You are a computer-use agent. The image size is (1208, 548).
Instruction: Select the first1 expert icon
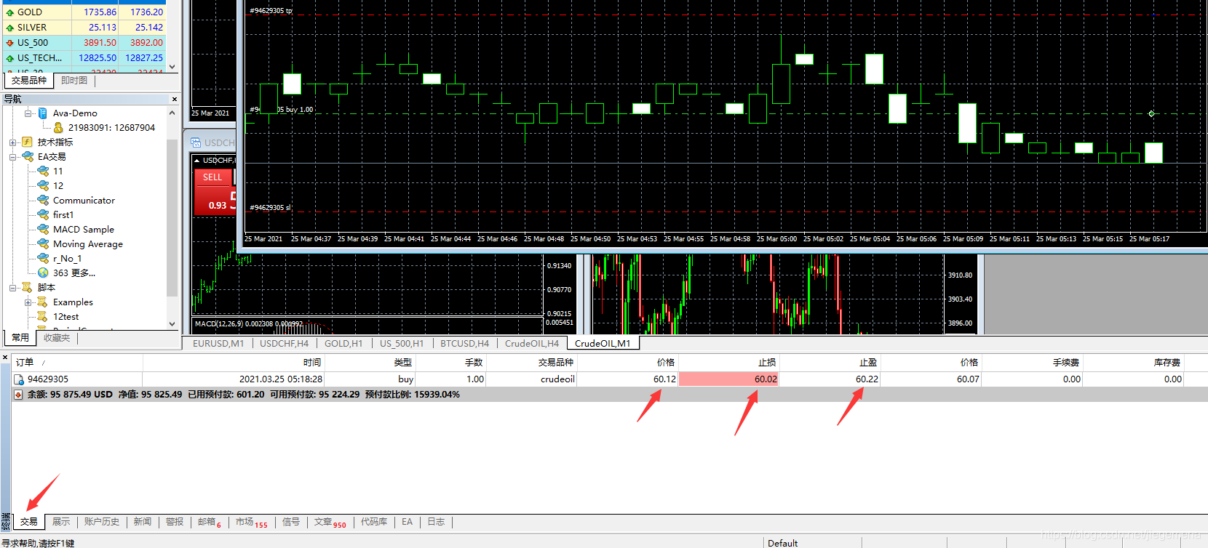coord(43,215)
